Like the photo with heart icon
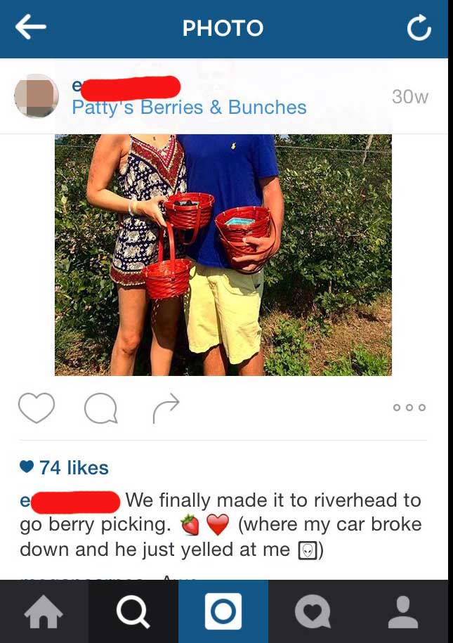This screenshot has width=453, height=643. [37, 408]
